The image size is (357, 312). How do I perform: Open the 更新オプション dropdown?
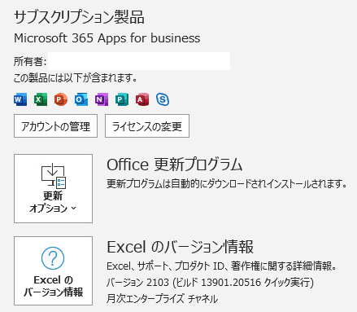tap(53, 188)
